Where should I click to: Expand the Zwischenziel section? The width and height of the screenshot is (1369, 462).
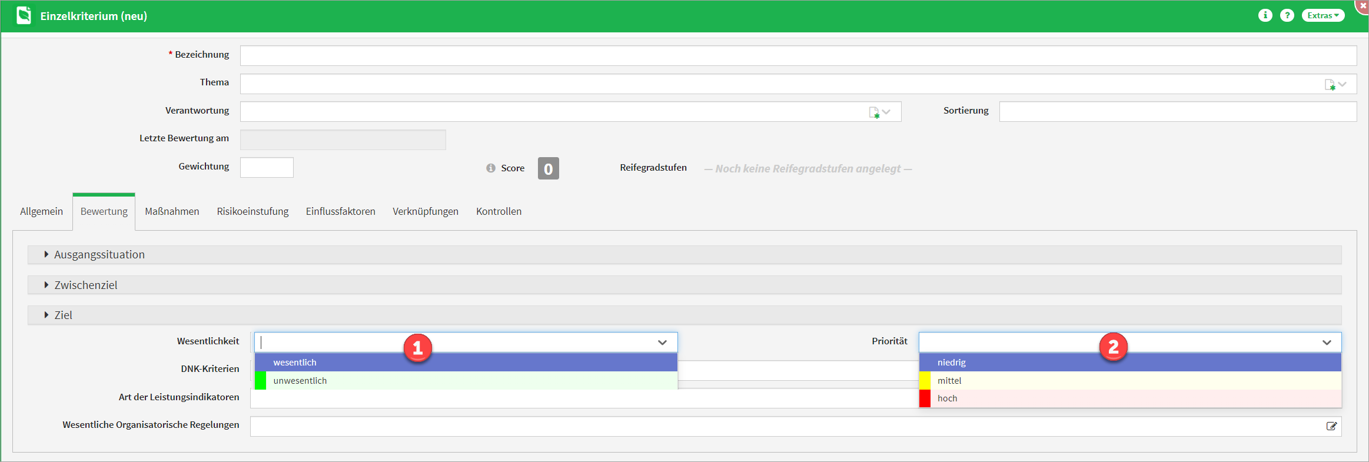[85, 285]
